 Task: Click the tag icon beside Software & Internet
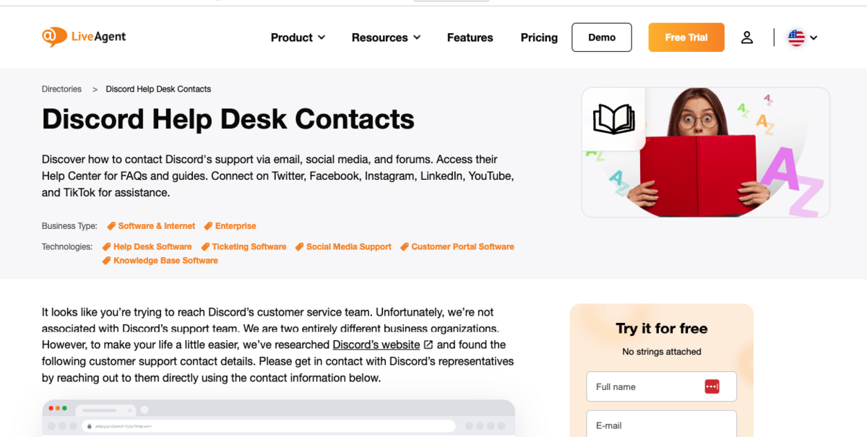(x=111, y=226)
